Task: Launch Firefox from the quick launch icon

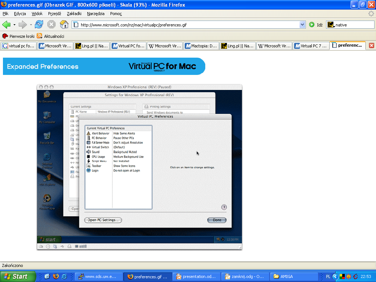Action: tap(56, 276)
